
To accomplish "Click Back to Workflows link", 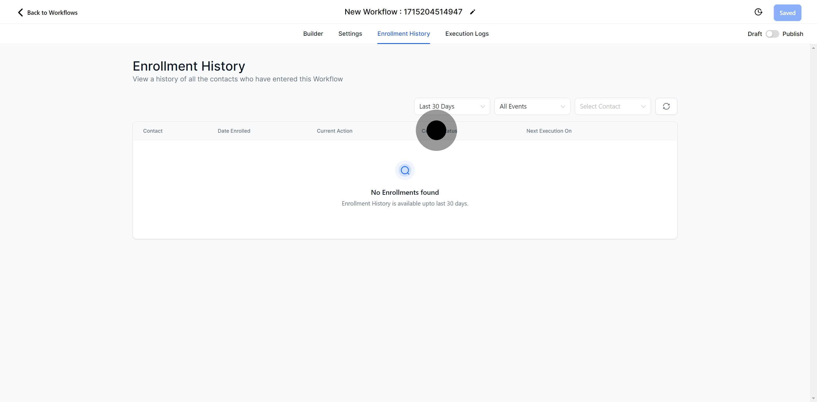I will (x=52, y=13).
